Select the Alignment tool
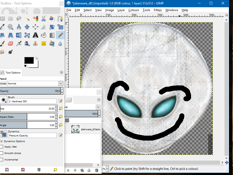This screenshot has width=233, height=175. coord(35,27)
